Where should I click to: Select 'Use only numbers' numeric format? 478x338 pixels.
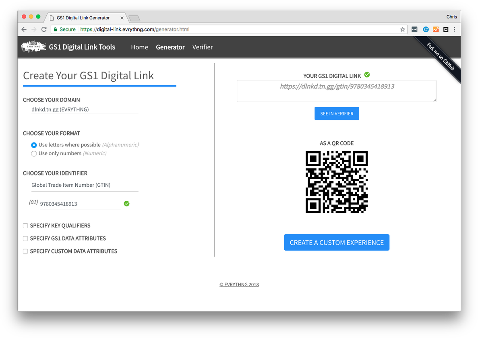(34, 154)
